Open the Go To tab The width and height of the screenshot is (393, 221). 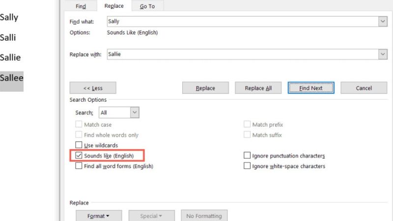point(147,6)
